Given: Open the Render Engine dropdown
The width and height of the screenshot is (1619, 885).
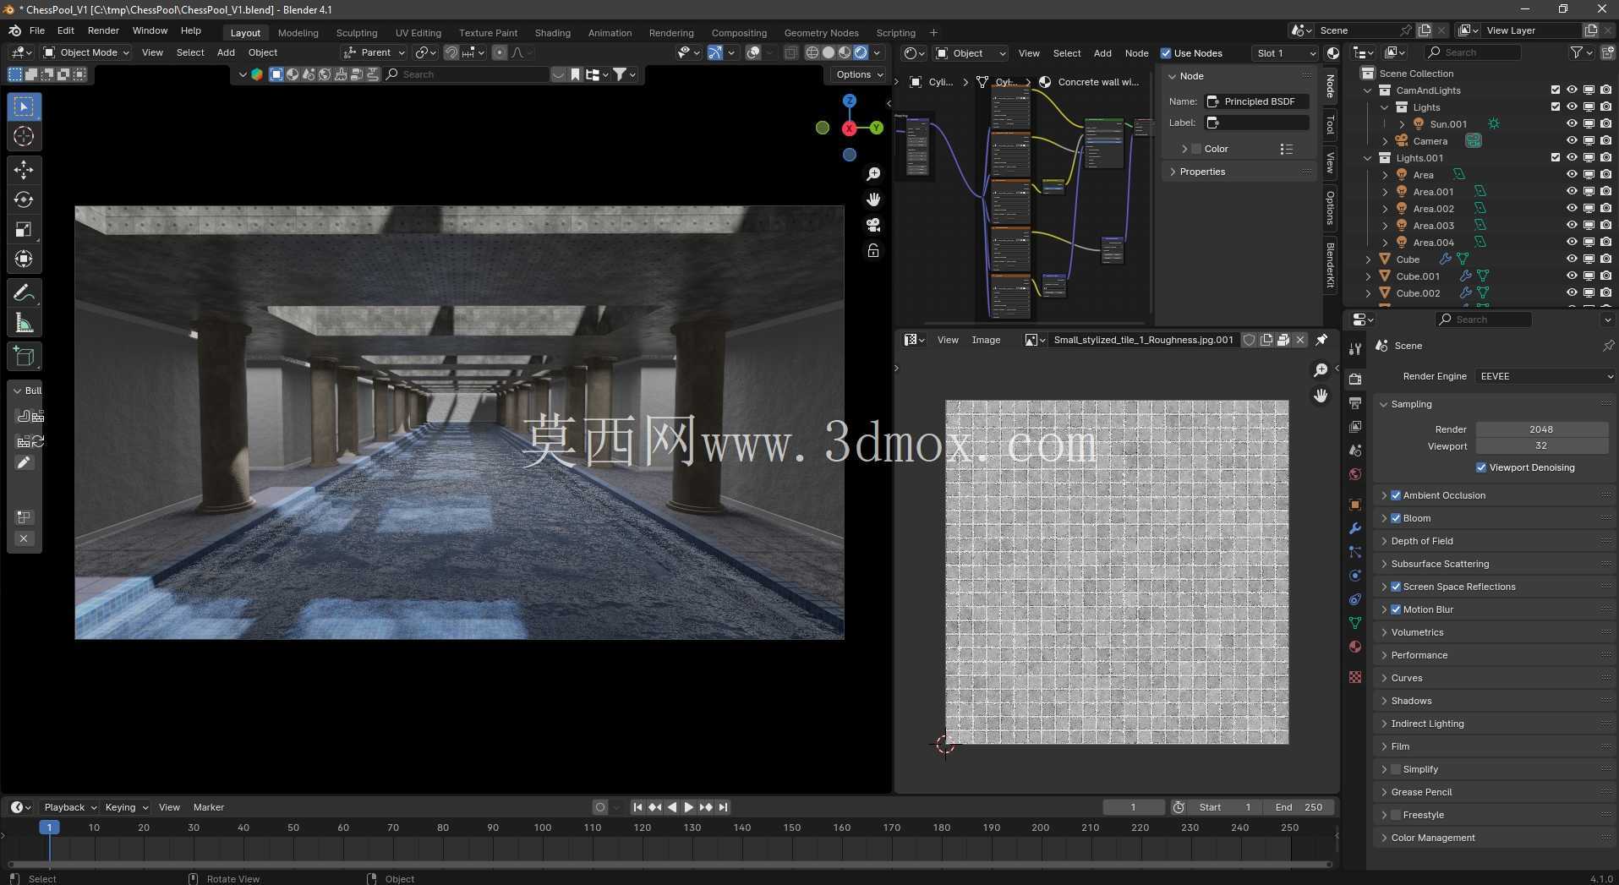Looking at the screenshot, I should pos(1545,376).
